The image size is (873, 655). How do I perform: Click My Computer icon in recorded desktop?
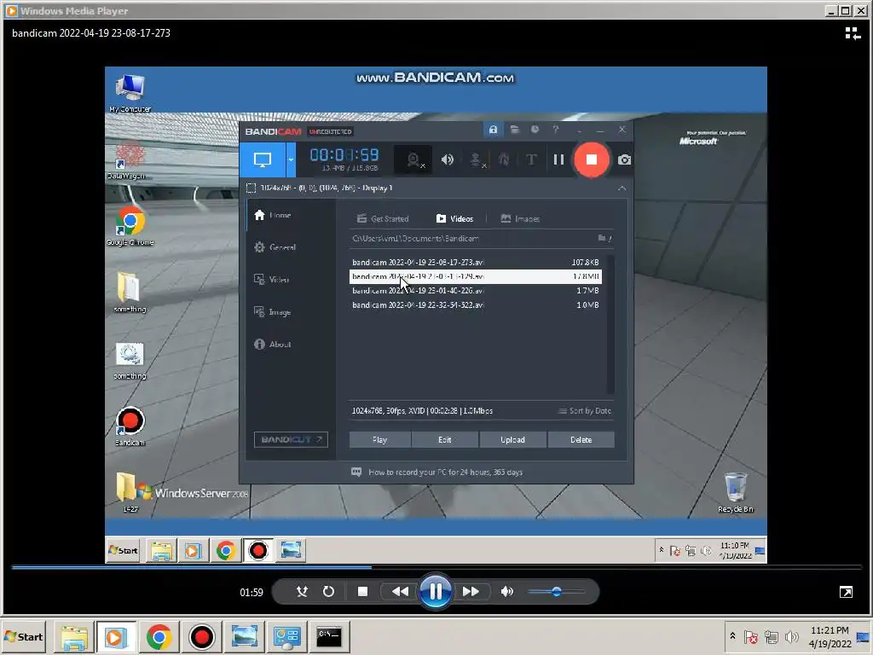130,92
